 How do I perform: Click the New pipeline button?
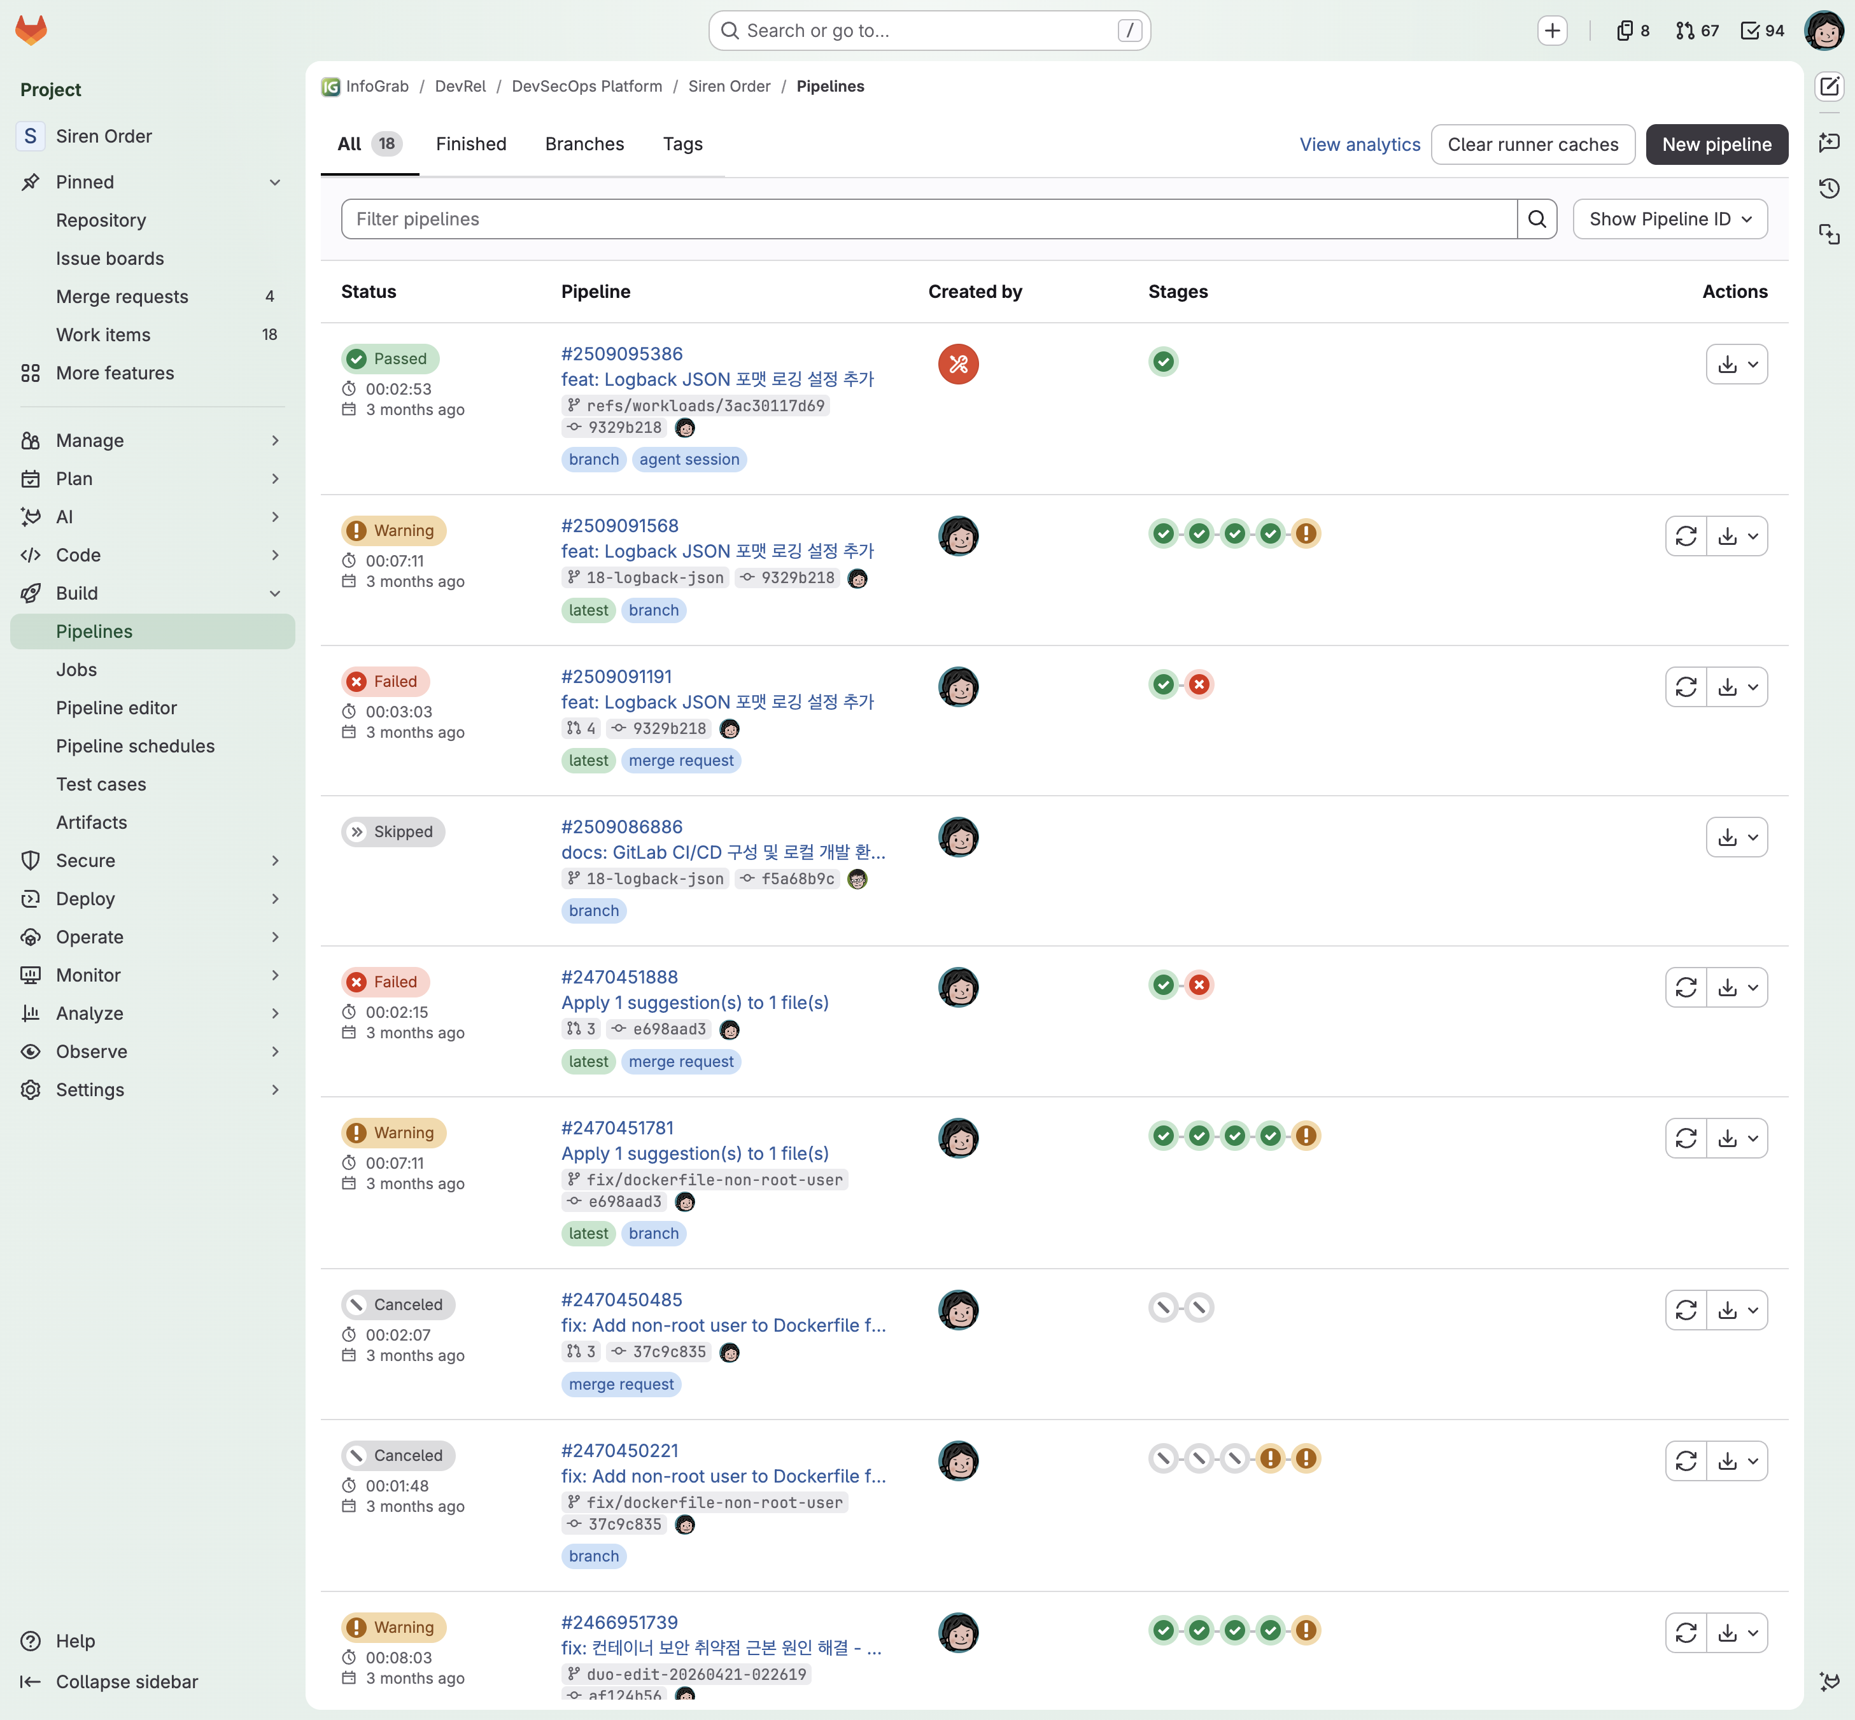1716,145
